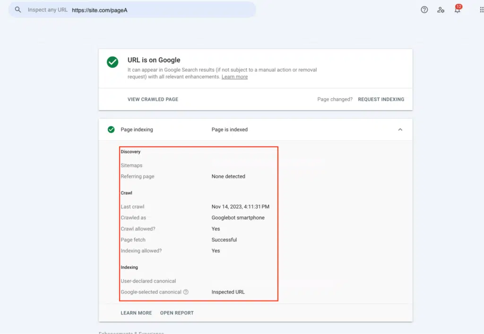The image size is (484, 334).
Task: Open notifications bell with 12 alerts
Action: (x=457, y=9)
